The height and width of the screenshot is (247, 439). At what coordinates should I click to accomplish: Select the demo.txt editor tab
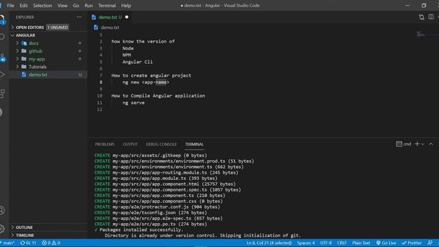(110, 17)
